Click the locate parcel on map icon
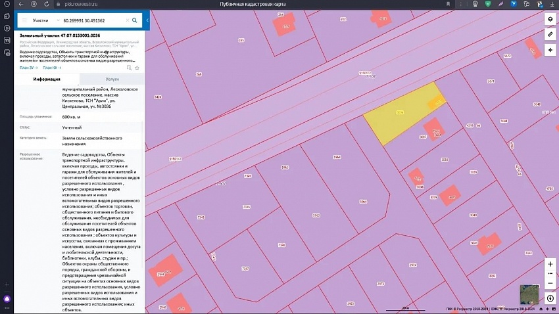 coord(129,68)
